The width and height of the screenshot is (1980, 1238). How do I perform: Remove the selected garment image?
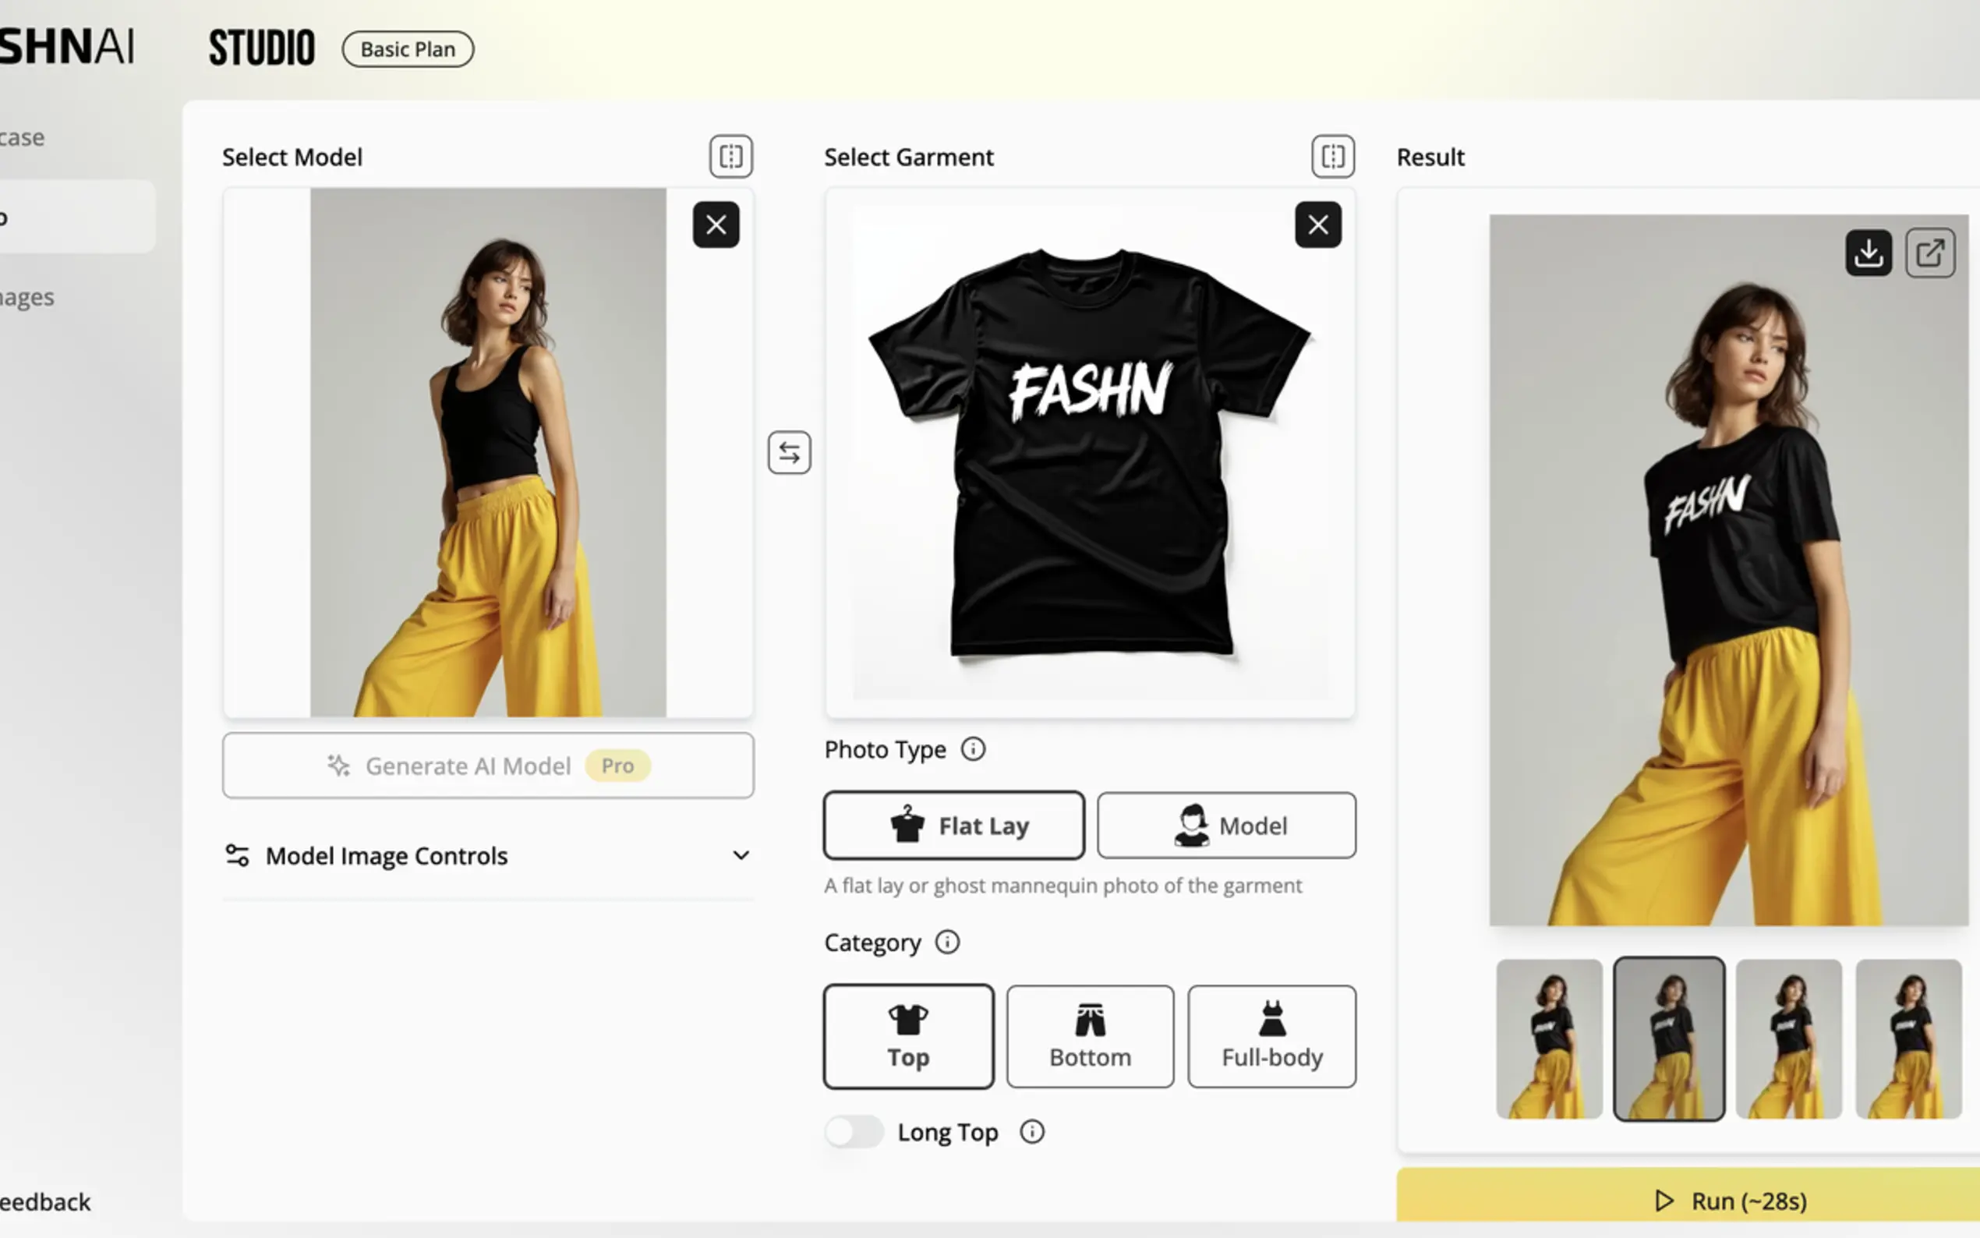1318,225
